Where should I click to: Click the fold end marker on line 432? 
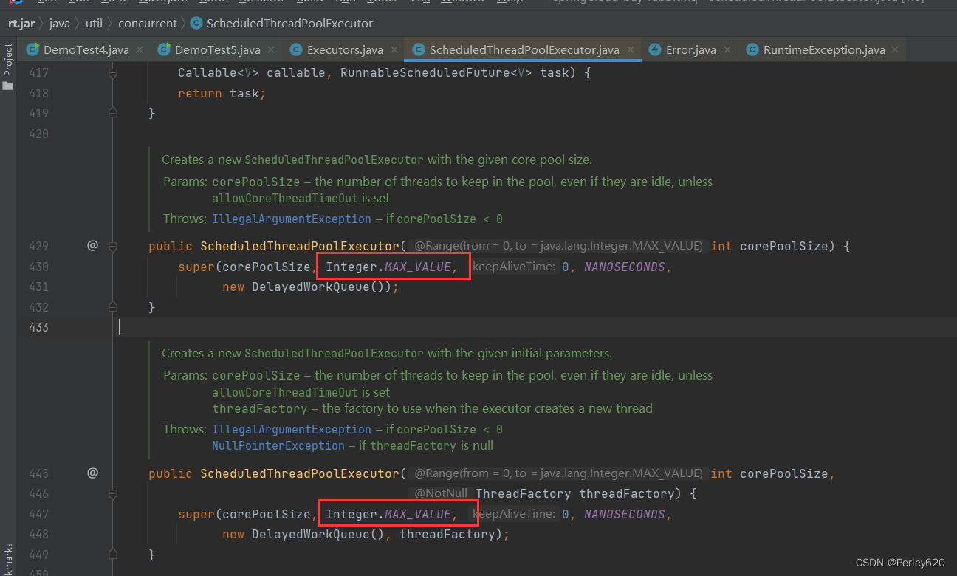113,306
